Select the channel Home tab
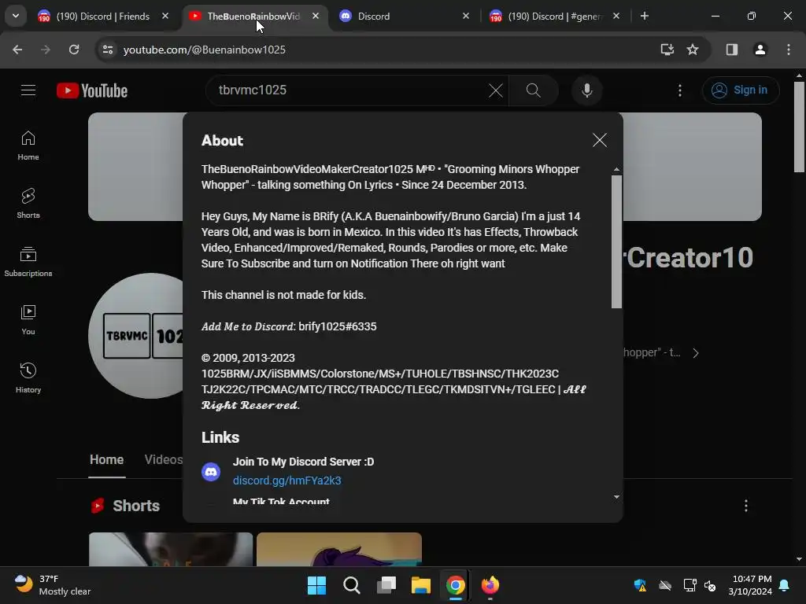 (106, 459)
